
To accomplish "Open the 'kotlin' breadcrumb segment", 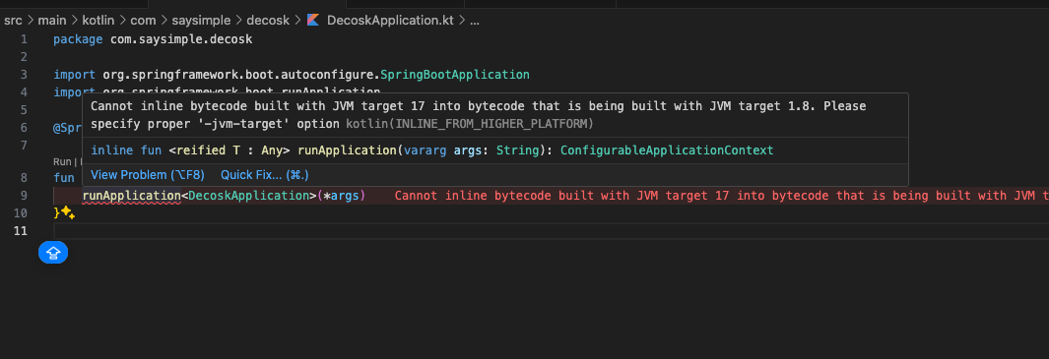I will [x=98, y=20].
